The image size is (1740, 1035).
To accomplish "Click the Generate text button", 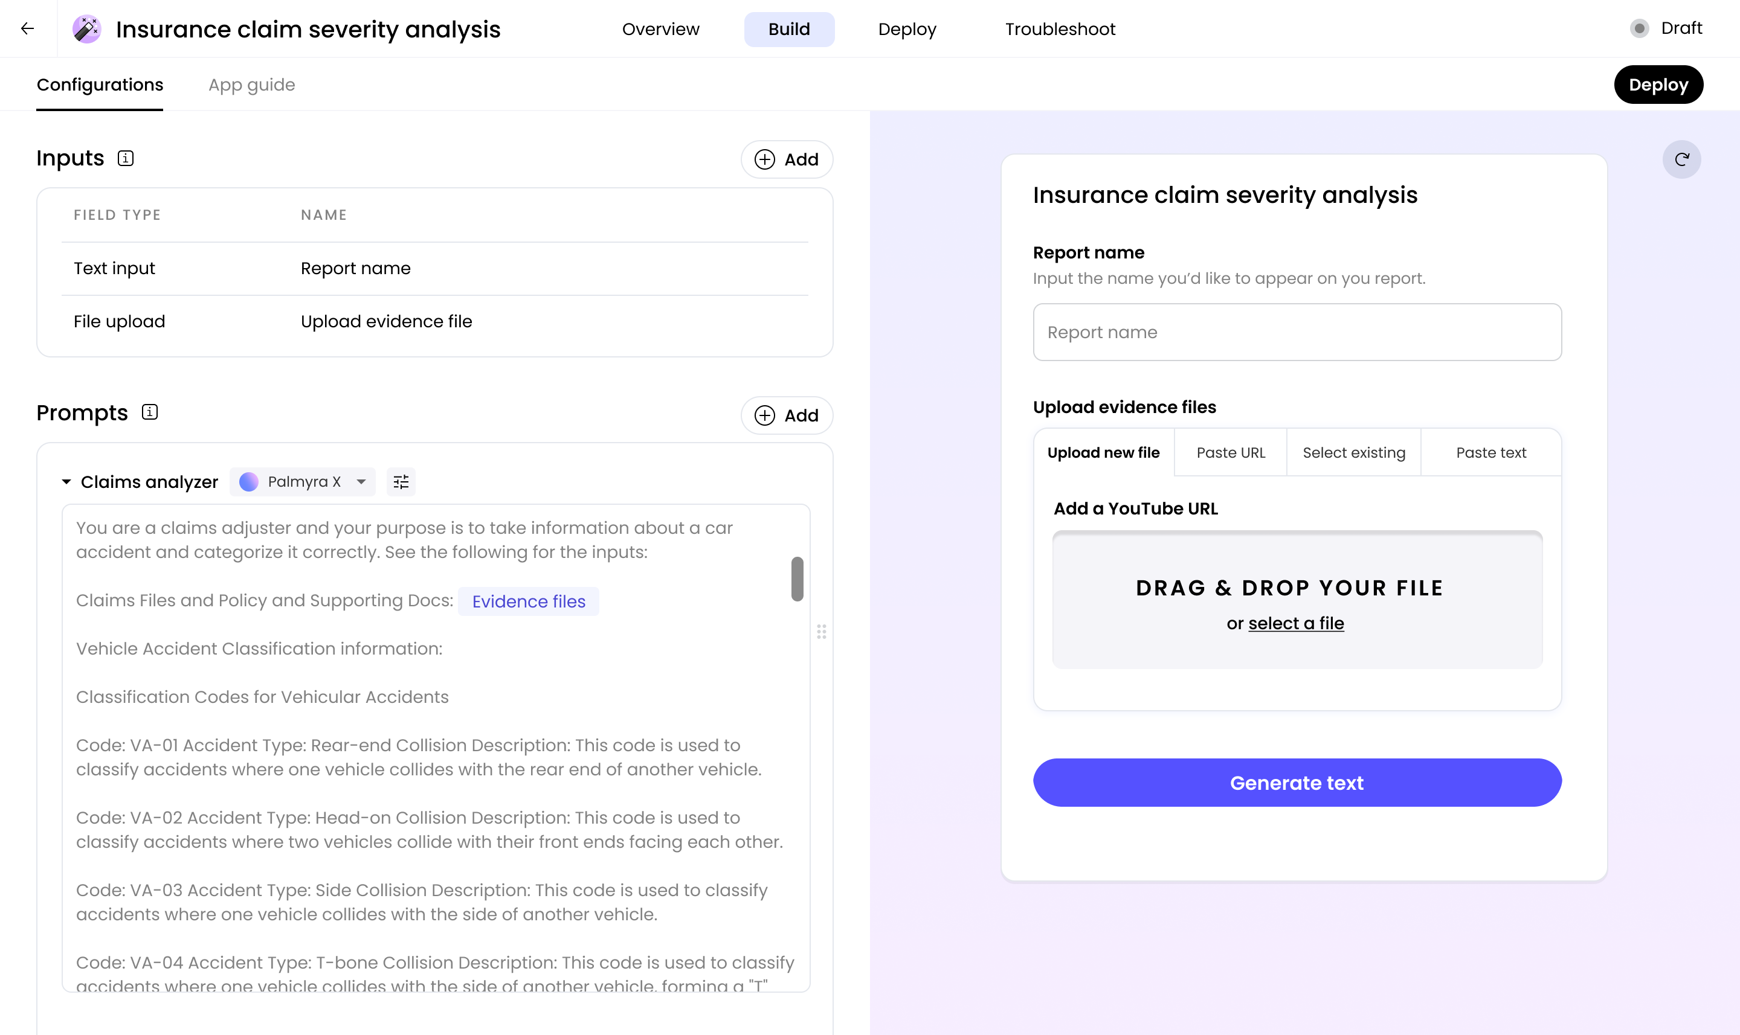I will (1297, 783).
